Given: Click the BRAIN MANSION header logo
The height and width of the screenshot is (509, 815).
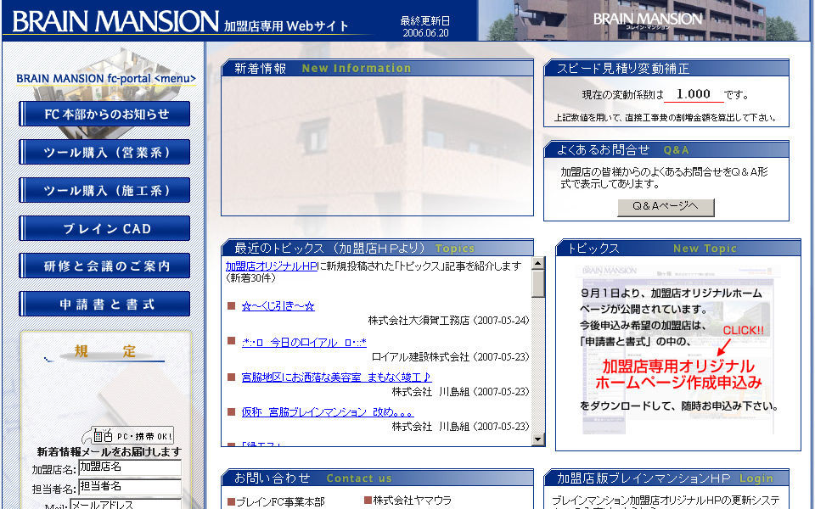Looking at the screenshot, I should (x=115, y=20).
